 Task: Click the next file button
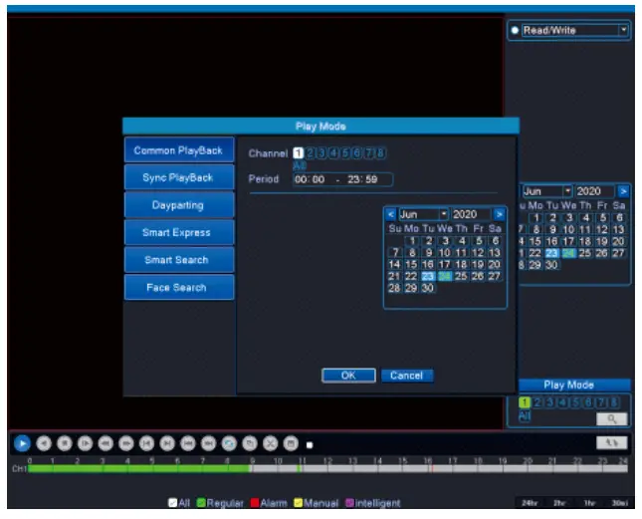click(208, 443)
